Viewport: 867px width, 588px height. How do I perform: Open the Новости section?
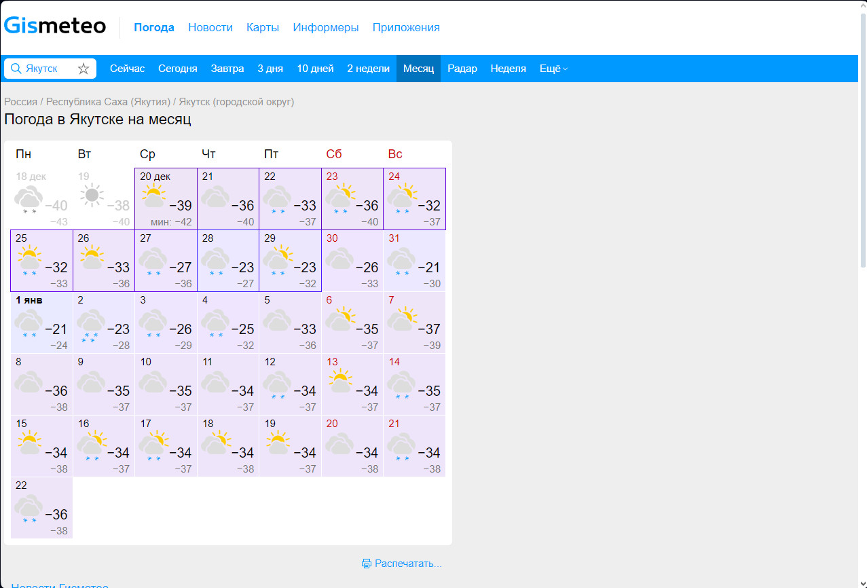tap(210, 27)
